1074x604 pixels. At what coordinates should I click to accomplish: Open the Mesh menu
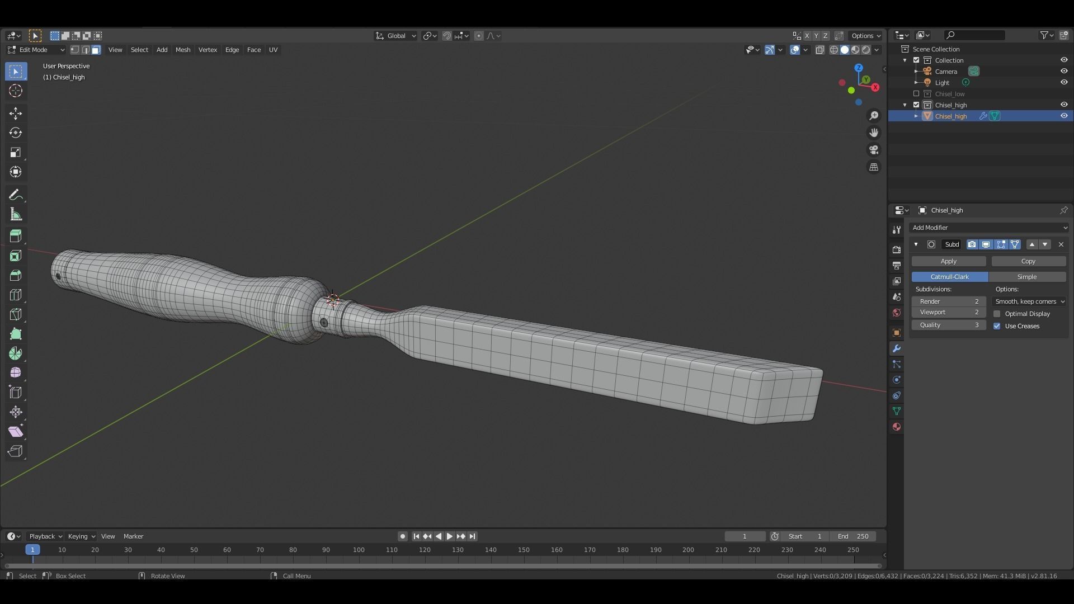click(182, 50)
